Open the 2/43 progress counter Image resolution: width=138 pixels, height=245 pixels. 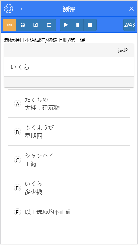pos(129,25)
